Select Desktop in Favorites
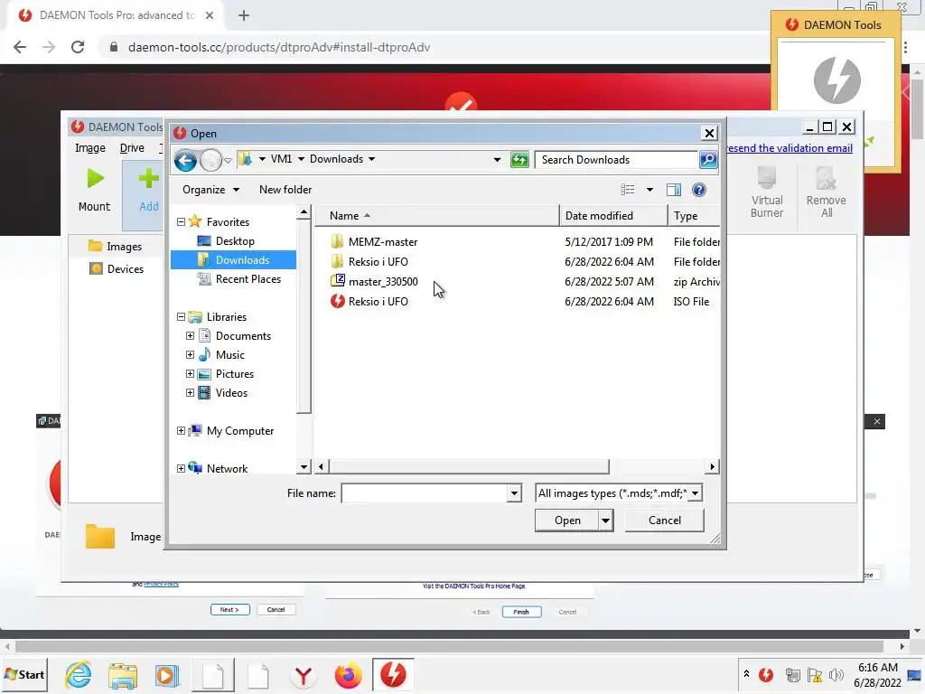 click(235, 240)
